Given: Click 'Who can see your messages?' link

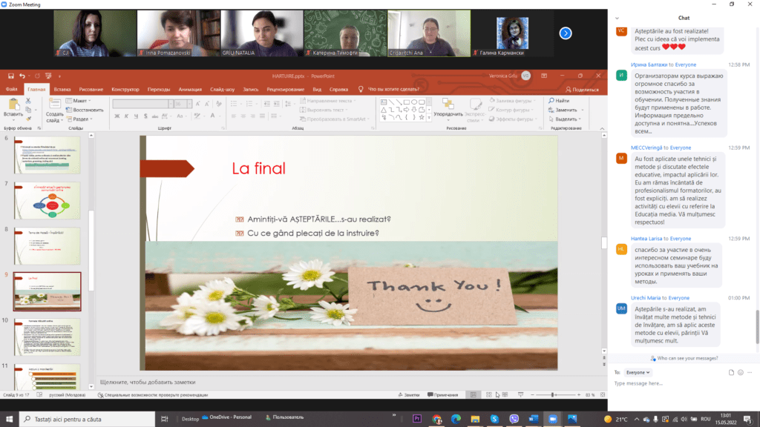Looking at the screenshot, I should coord(684,358).
